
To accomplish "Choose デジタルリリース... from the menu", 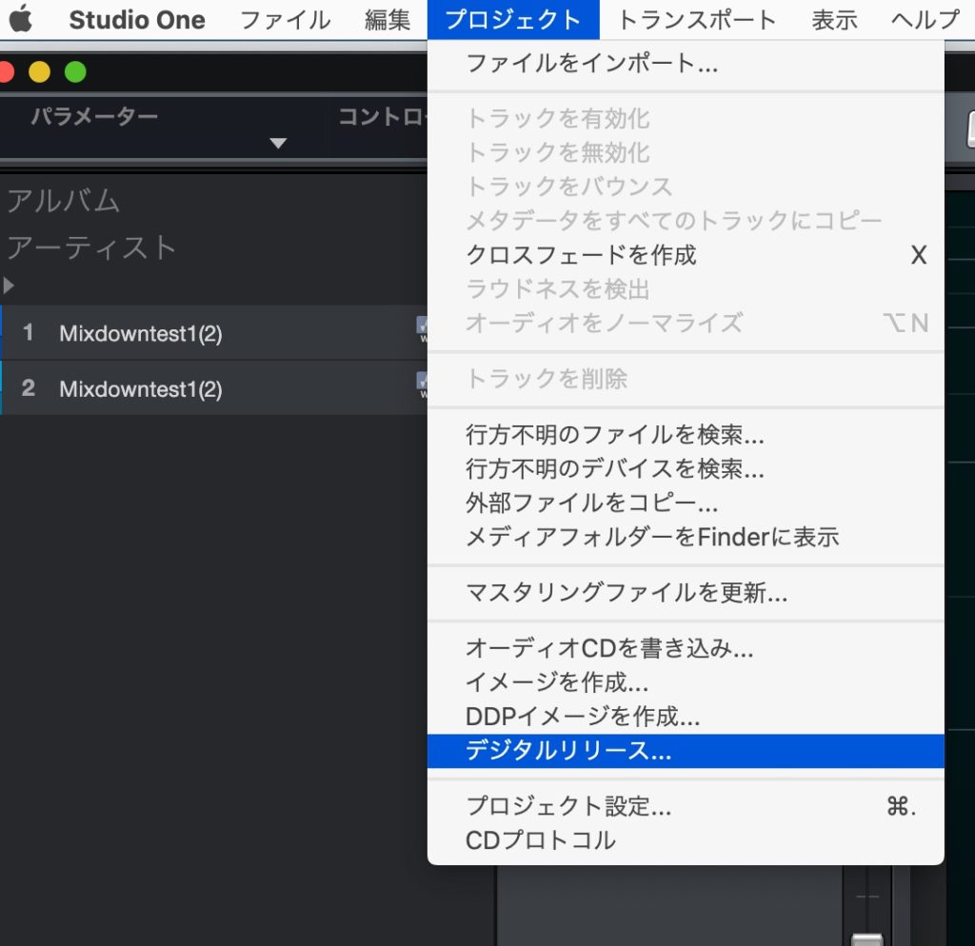I will (568, 751).
